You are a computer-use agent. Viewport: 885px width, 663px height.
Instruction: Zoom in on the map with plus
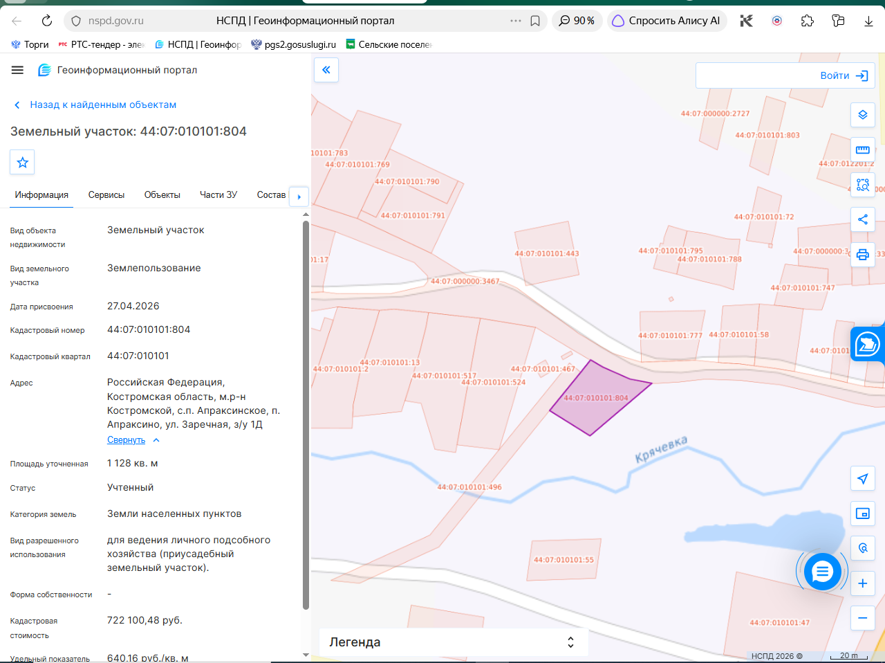[863, 583]
